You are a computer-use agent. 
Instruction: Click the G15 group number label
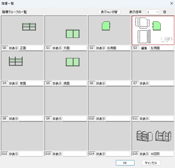point(135,154)
